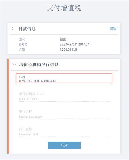Click the 核对 button

[64, 145]
